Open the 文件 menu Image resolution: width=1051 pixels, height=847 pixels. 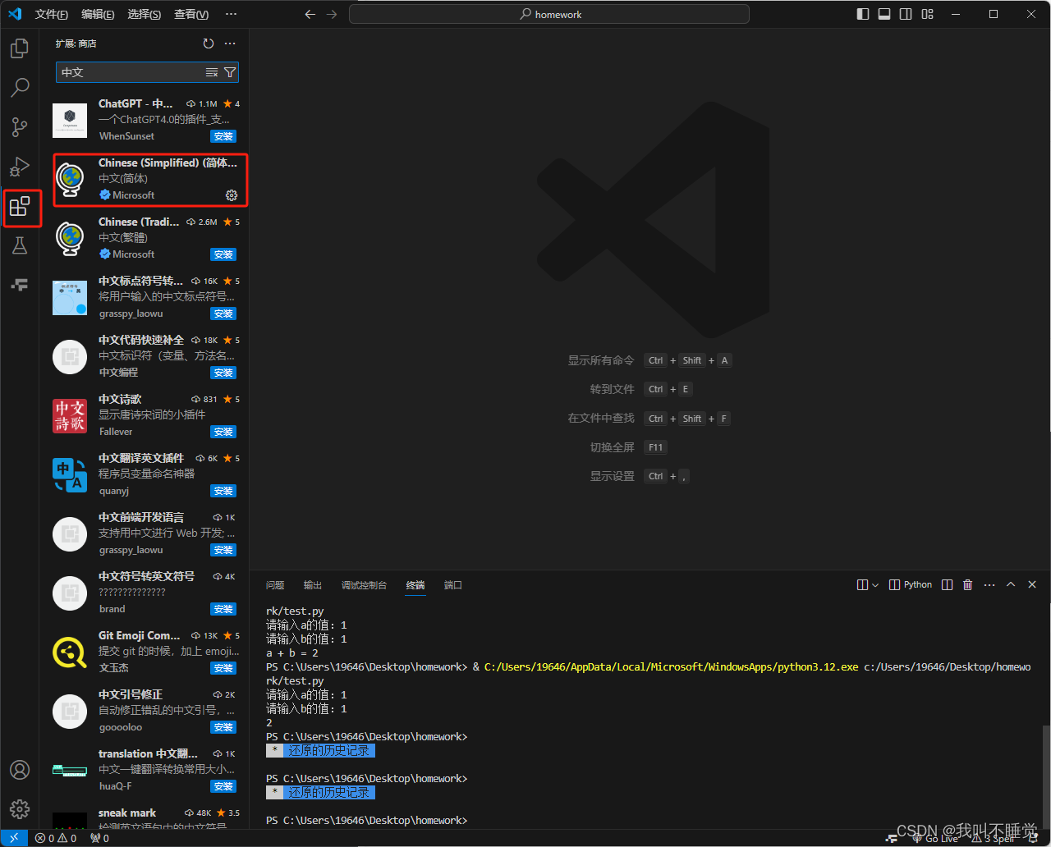tap(51, 14)
